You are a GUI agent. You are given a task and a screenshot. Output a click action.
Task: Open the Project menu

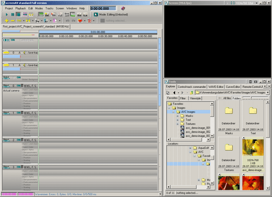point(9,8)
